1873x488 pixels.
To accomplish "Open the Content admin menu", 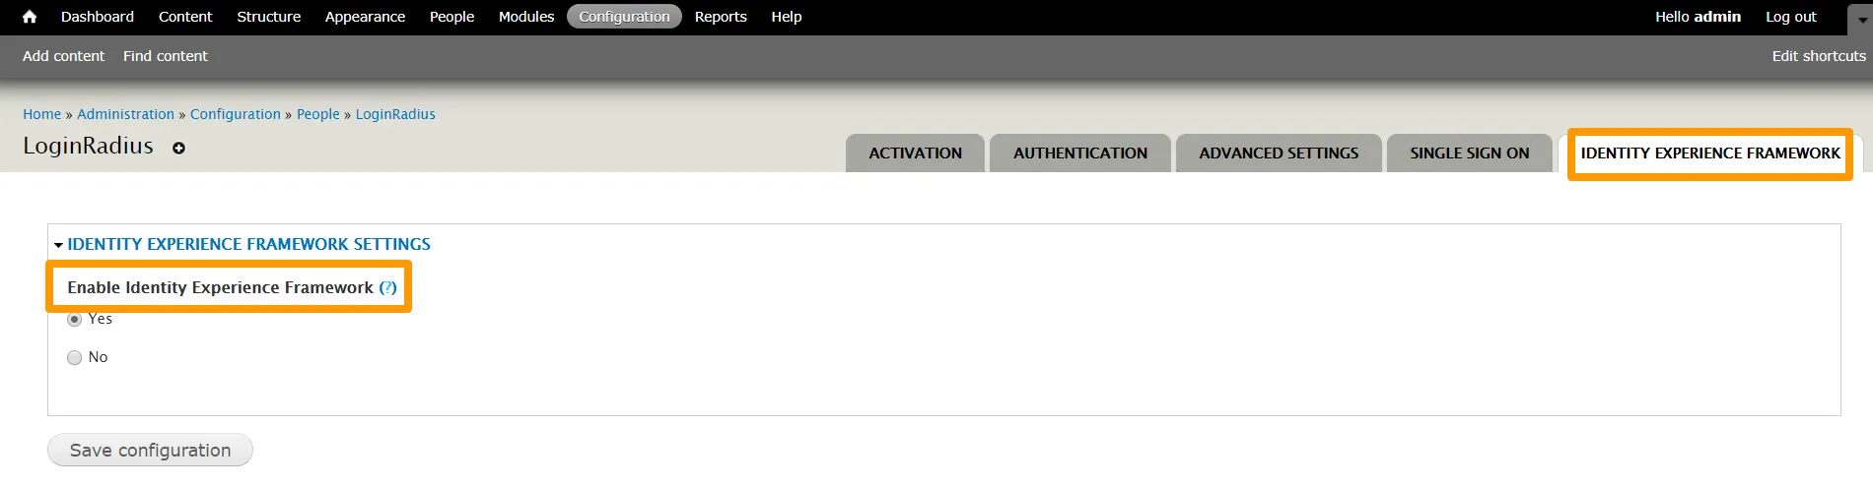I will pos(185,17).
